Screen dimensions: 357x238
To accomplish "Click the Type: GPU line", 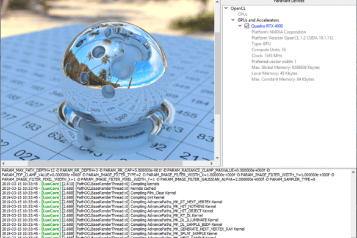I will point(261,44).
